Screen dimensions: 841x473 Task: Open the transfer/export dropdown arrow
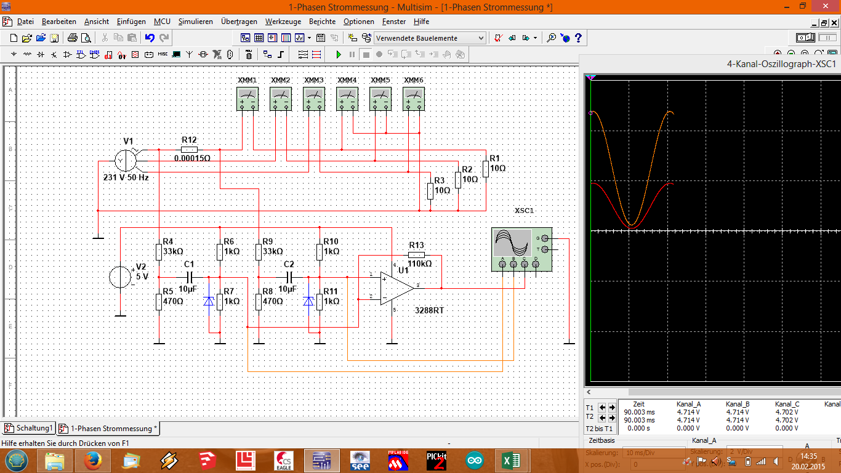534,37
